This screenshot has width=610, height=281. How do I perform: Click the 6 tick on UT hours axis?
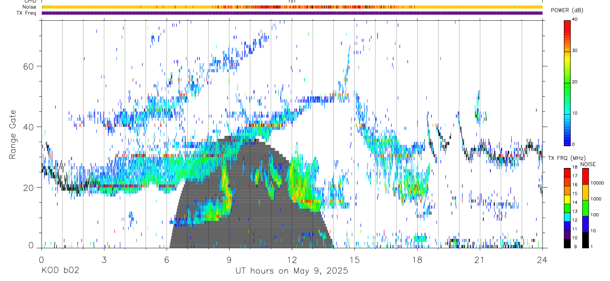[x=166, y=259]
